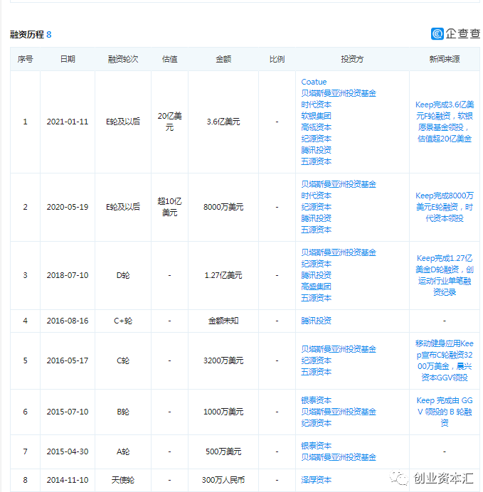Click the round cell 天使轮
This screenshot has width=483, height=492.
click(123, 480)
